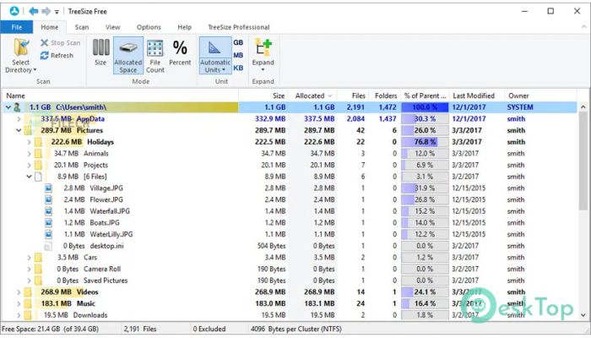
Task: Collapse the ribbon with the caret
Action: click(x=584, y=26)
